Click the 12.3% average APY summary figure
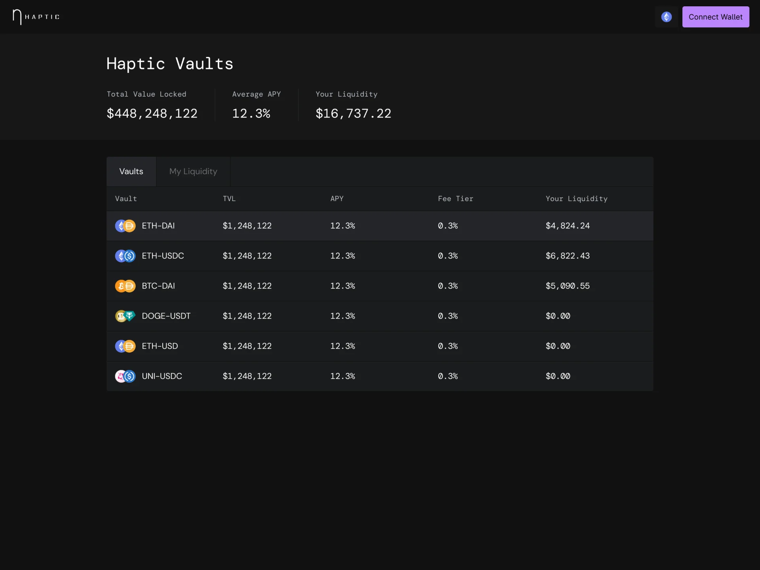This screenshot has height=570, width=760. point(251,114)
